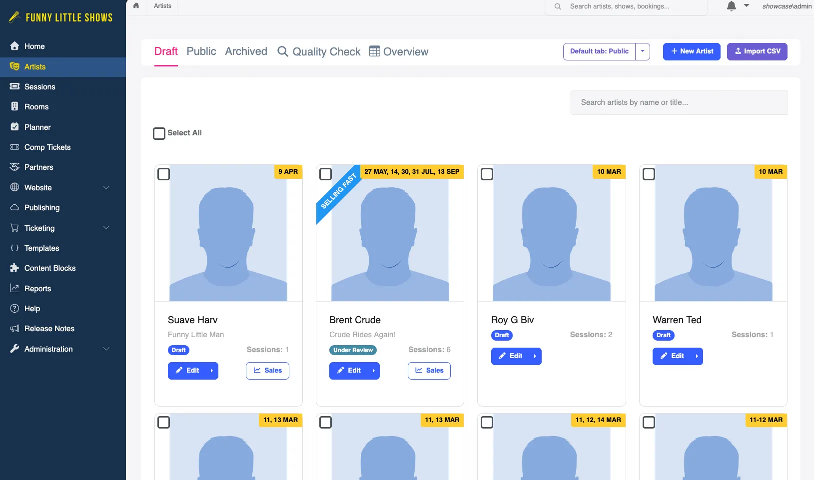Image resolution: width=814 pixels, height=480 pixels.
Task: Open the Quality Check tab
Action: coord(319,51)
